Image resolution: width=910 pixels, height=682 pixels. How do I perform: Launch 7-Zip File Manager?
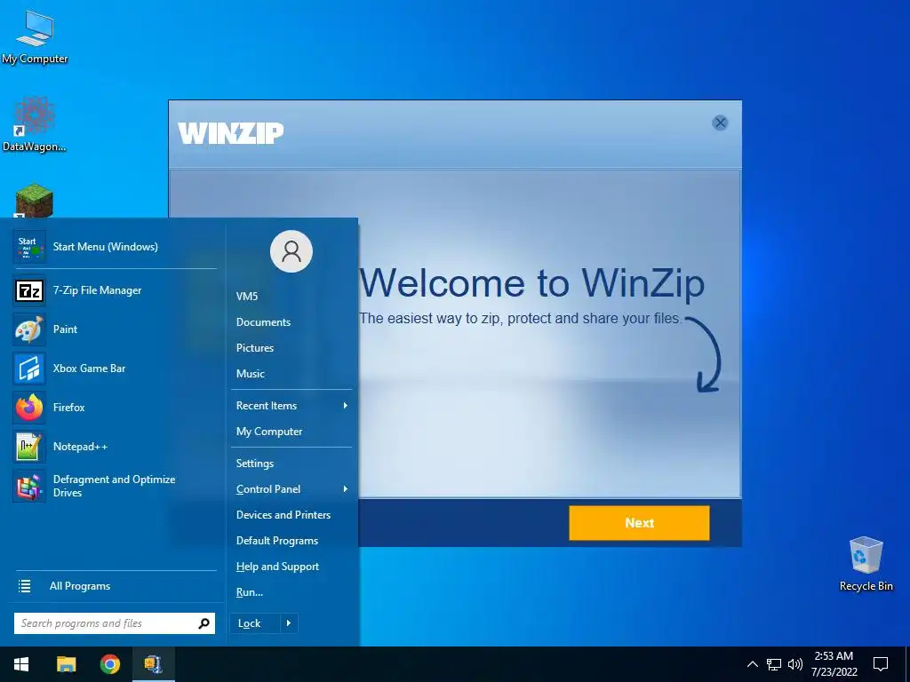(115, 290)
